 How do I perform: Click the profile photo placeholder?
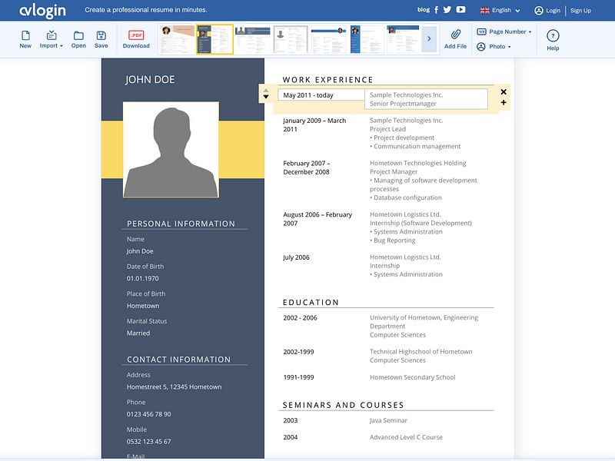[x=171, y=150]
